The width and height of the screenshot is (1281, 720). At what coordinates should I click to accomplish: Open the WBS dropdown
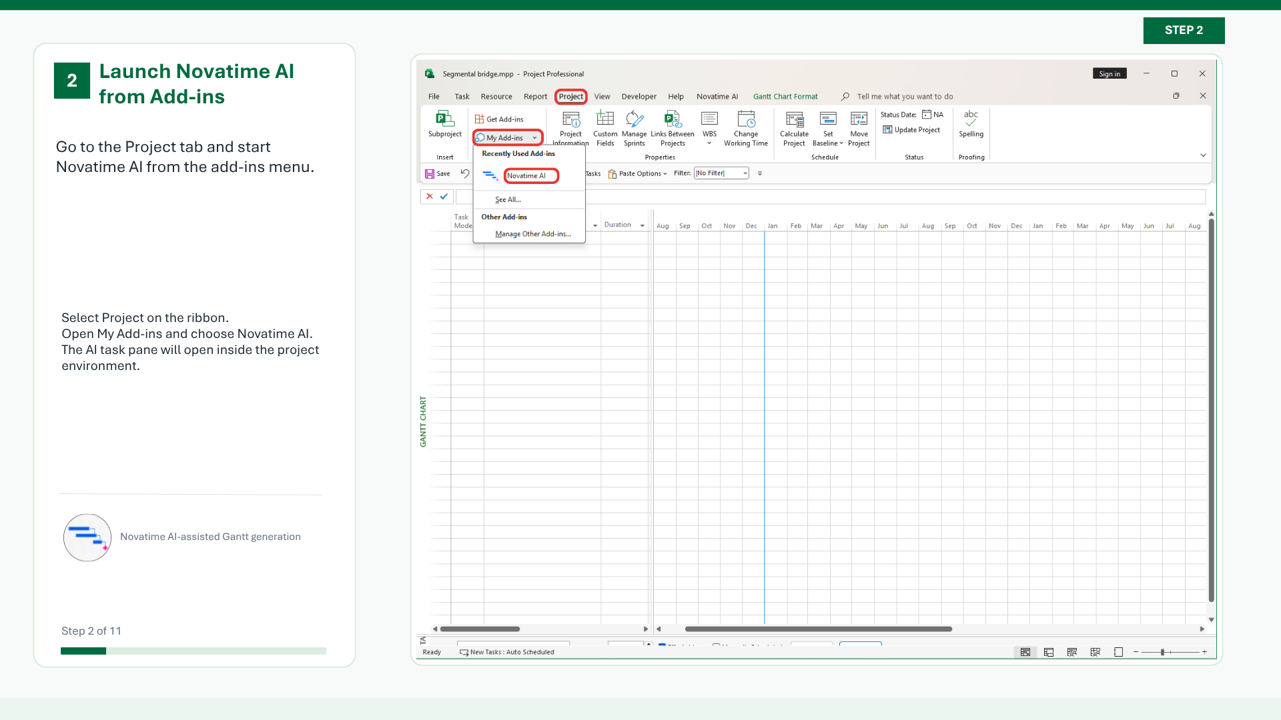coord(709,143)
